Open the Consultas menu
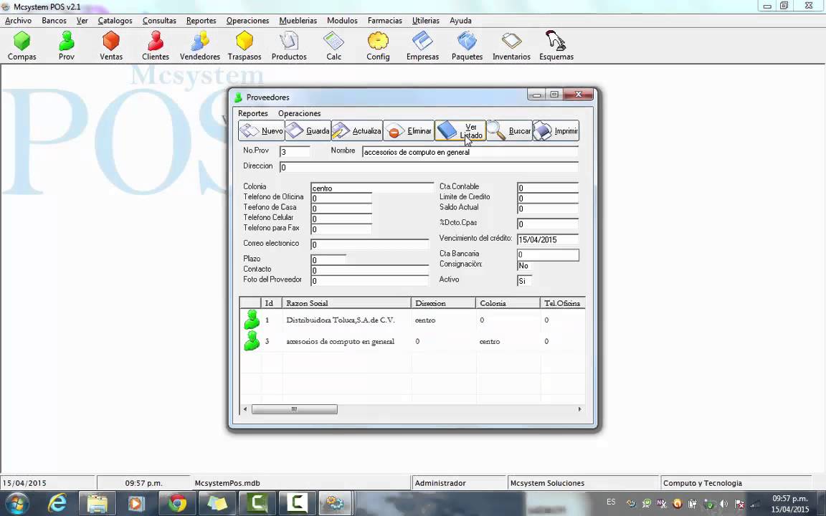826x516 pixels. 159,21
